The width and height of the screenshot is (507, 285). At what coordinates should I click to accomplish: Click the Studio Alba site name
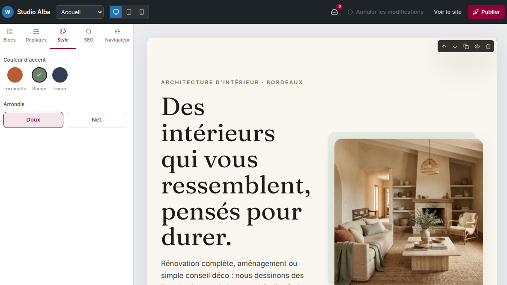click(x=34, y=12)
